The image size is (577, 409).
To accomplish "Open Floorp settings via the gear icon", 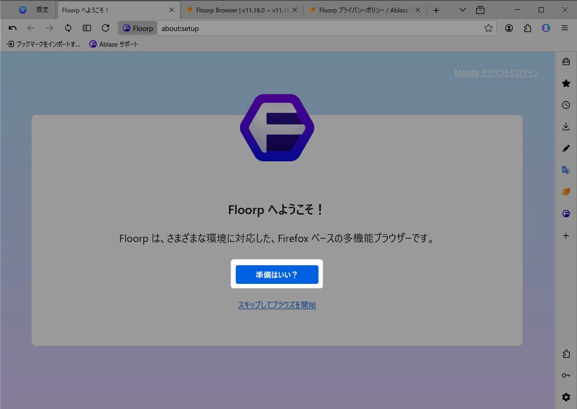I will point(566,397).
